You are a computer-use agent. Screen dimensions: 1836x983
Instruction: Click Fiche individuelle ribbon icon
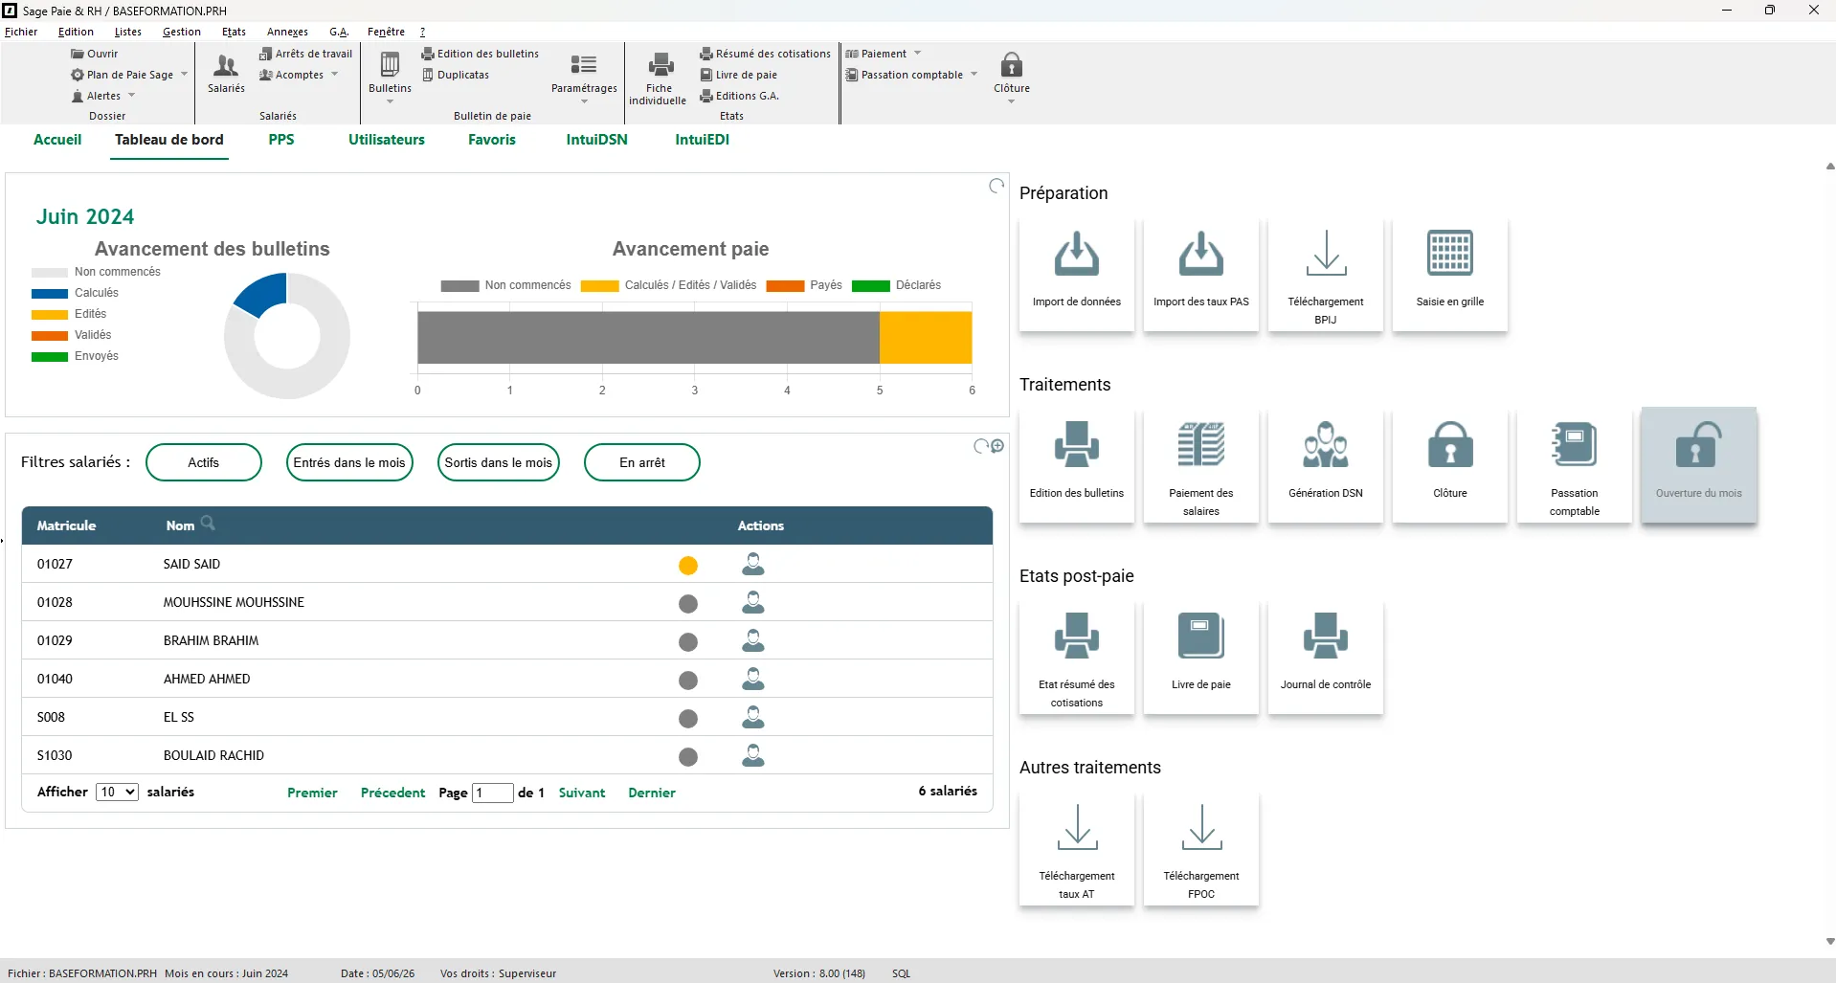(658, 78)
